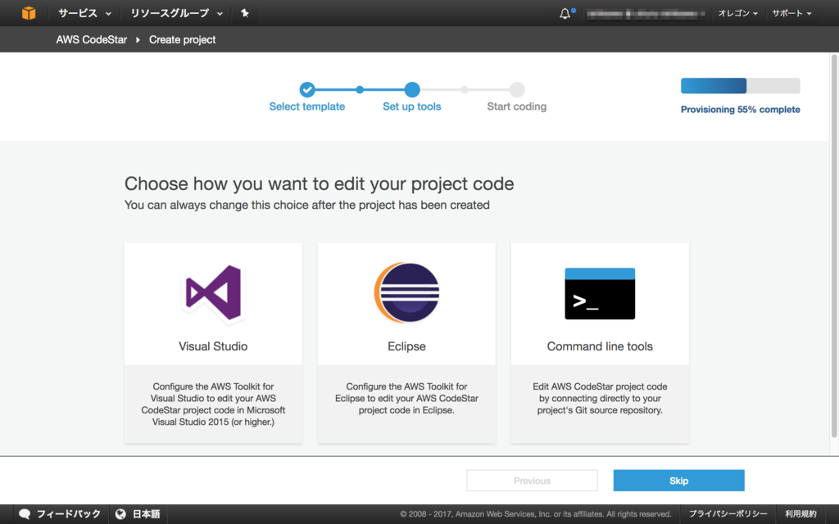Click the Create project breadcrumb
The image size is (839, 524).
(182, 39)
